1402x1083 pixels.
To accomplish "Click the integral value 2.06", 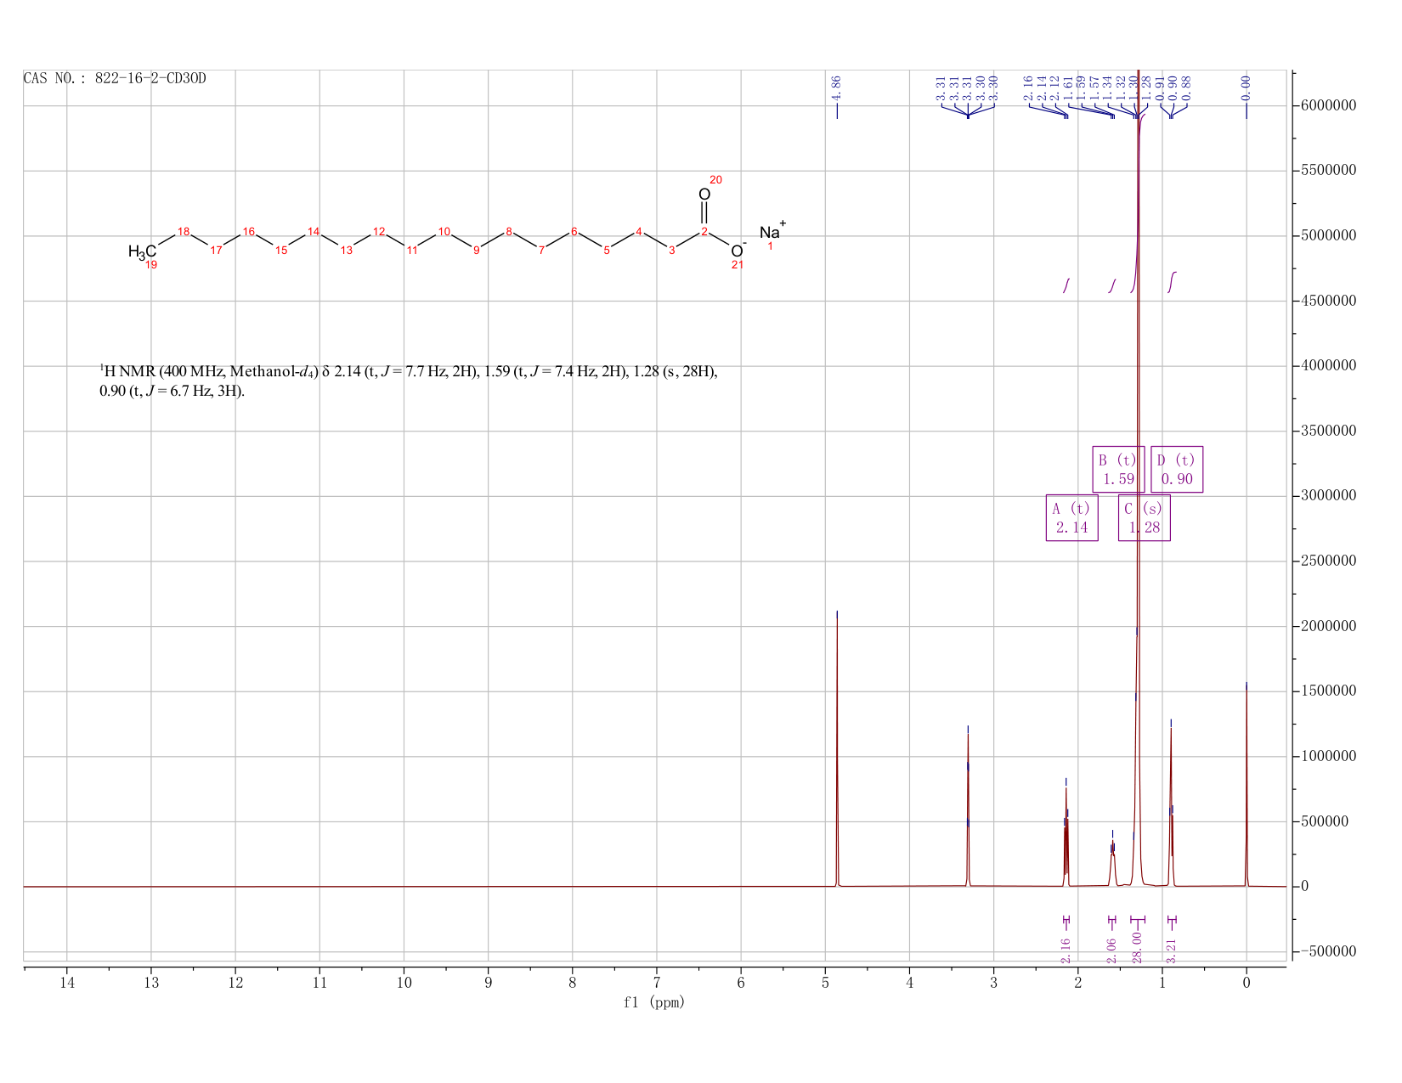I will [1111, 950].
